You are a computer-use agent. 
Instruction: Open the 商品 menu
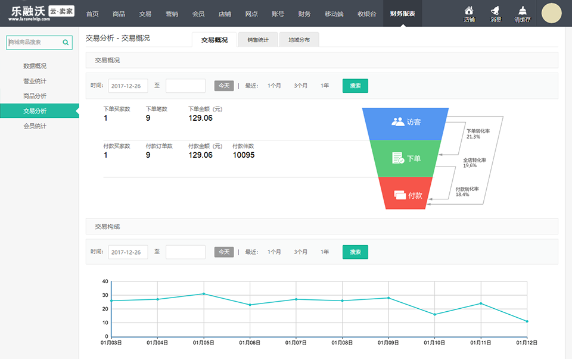click(x=119, y=14)
